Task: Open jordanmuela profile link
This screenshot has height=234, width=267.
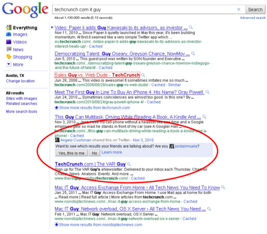Action: pyautogui.click(x=186, y=146)
